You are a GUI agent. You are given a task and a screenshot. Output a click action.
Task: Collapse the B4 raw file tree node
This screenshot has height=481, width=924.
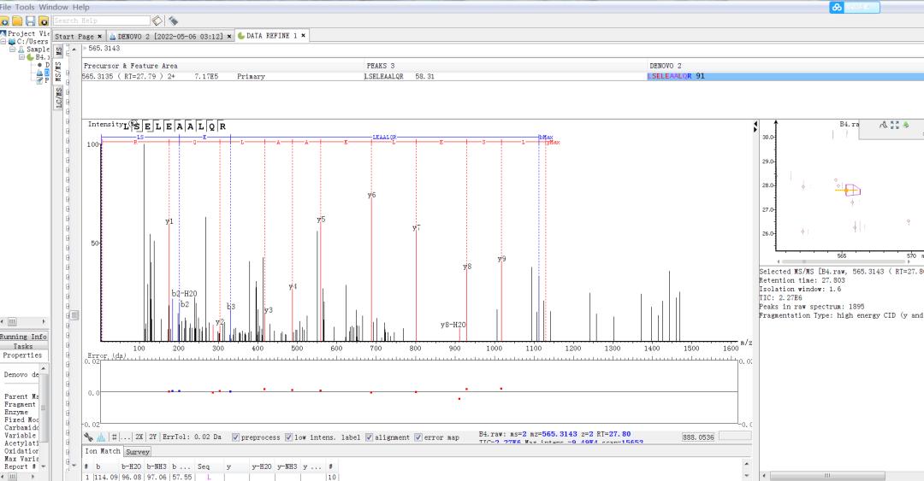click(x=22, y=57)
